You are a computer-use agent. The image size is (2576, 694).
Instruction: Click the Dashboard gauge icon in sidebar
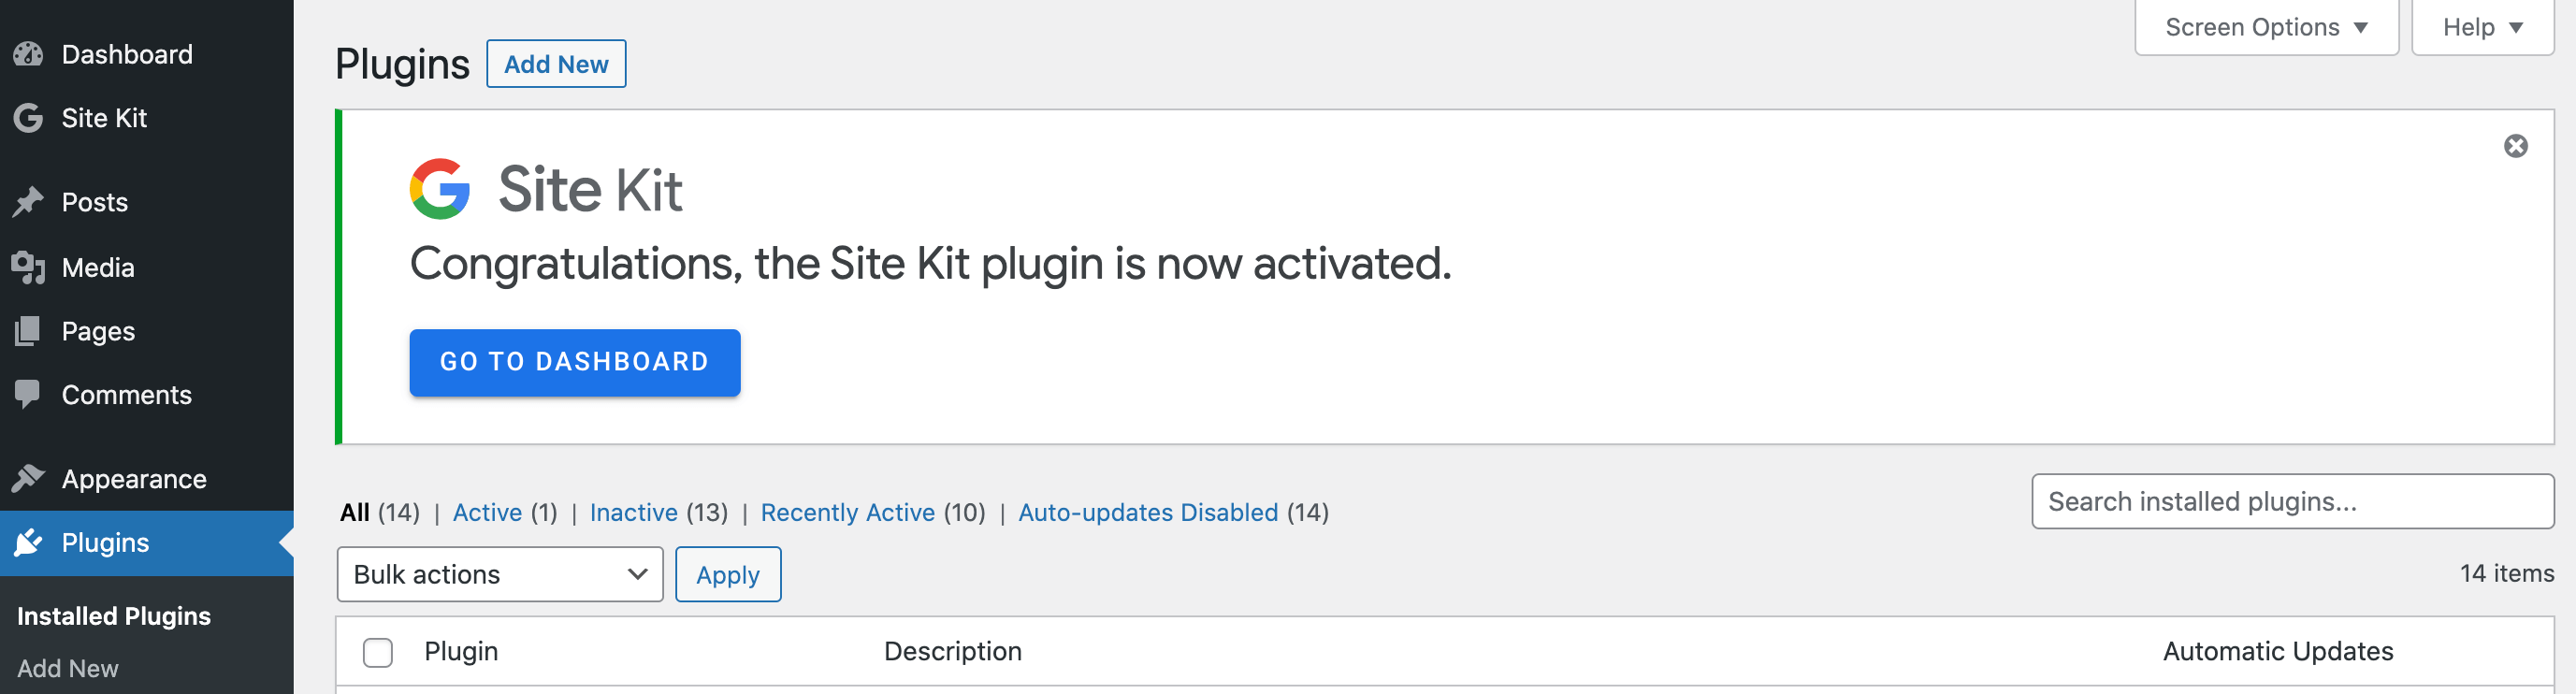click(28, 54)
